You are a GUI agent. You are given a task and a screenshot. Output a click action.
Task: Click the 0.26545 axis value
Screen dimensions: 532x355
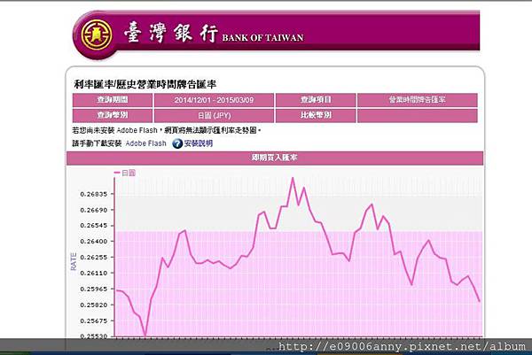point(94,225)
